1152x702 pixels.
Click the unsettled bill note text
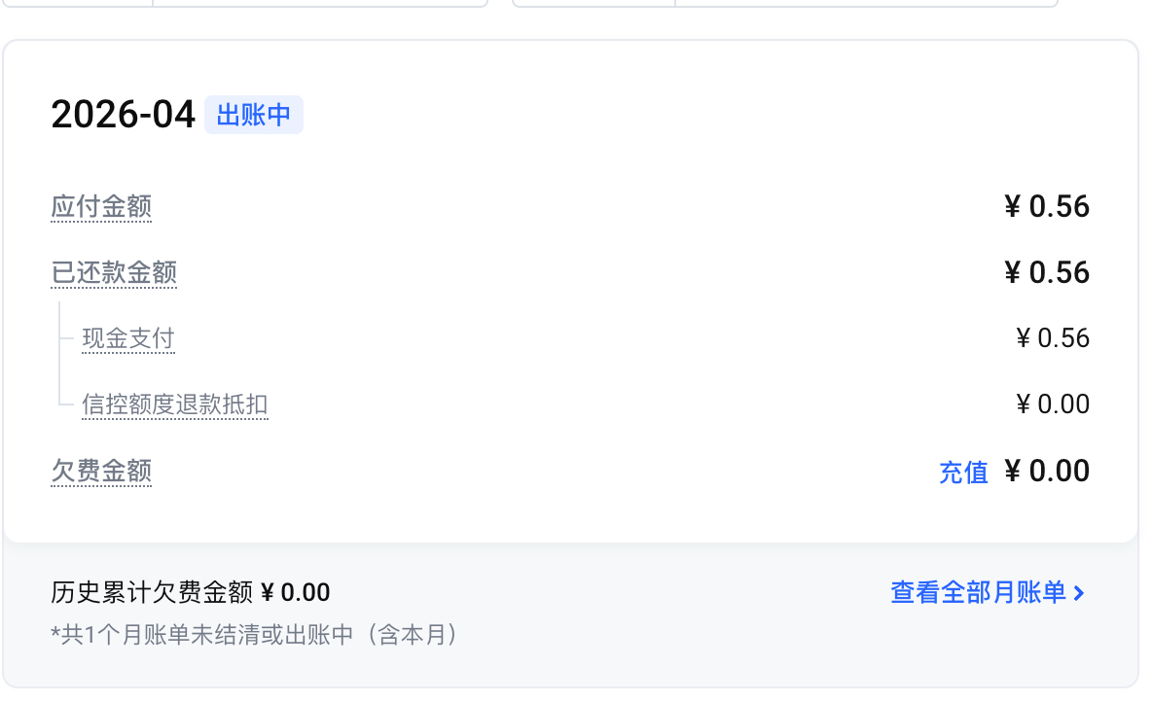click(254, 635)
